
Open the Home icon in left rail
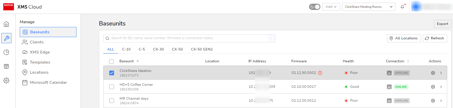click(x=6, y=24)
